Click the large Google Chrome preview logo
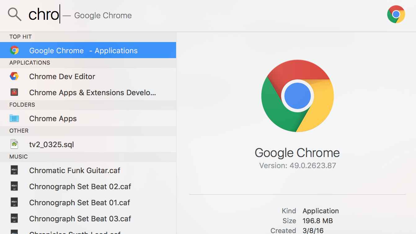Image resolution: width=416 pixels, height=234 pixels. click(x=297, y=96)
